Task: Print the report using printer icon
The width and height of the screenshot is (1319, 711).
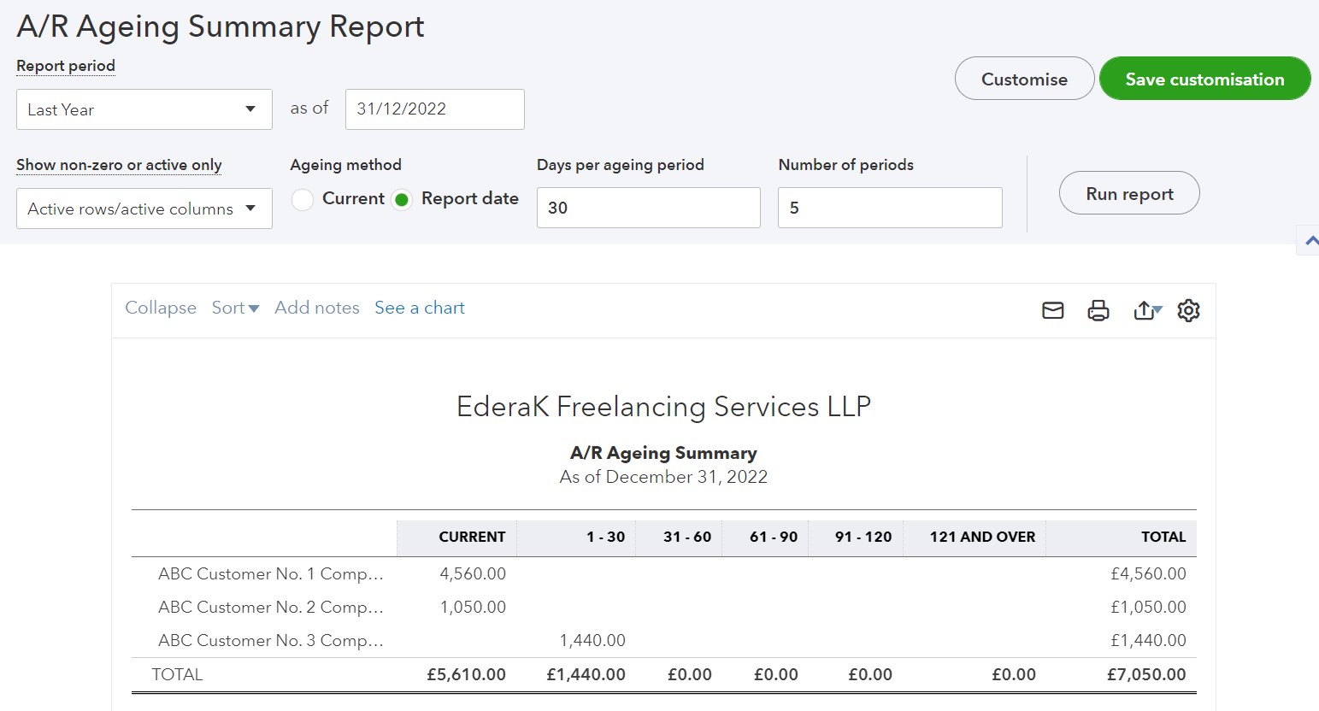Action: click(1098, 310)
